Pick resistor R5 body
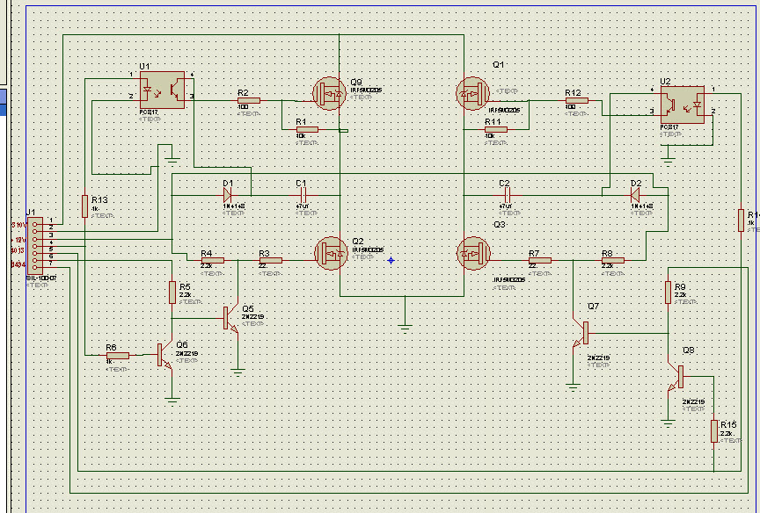The height and width of the screenshot is (513, 760). point(172,293)
